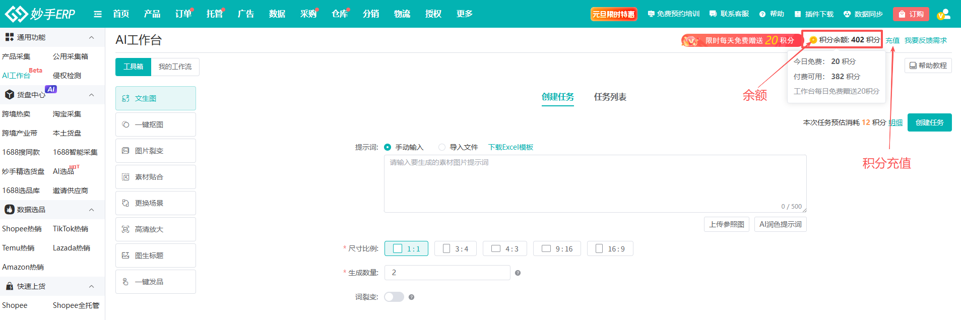Click the 创建任务 button

click(x=929, y=122)
